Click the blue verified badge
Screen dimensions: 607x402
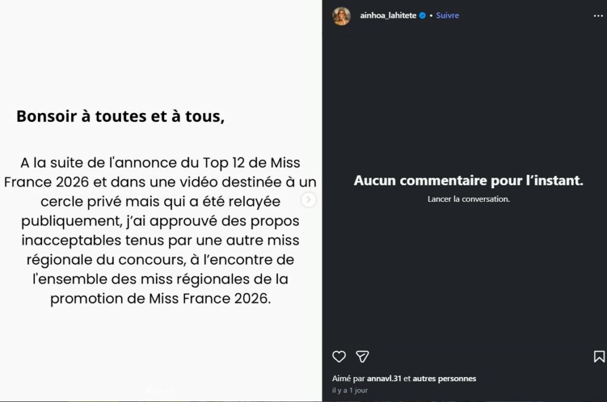tap(422, 16)
